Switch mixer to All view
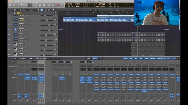This screenshot has width=188, height=105. [100, 58]
